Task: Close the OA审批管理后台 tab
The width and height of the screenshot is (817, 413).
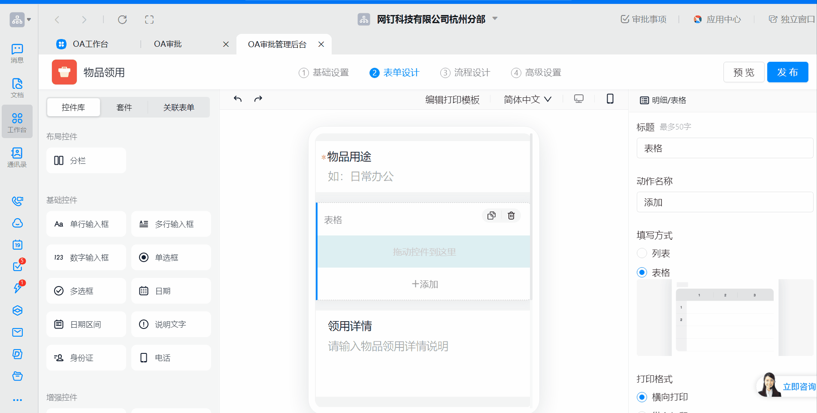Action: (x=321, y=44)
